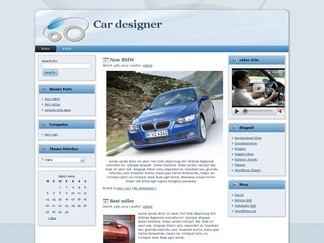The width and height of the screenshot is (324, 243).
Task: Open the New BMW post title
Action: 122,60
